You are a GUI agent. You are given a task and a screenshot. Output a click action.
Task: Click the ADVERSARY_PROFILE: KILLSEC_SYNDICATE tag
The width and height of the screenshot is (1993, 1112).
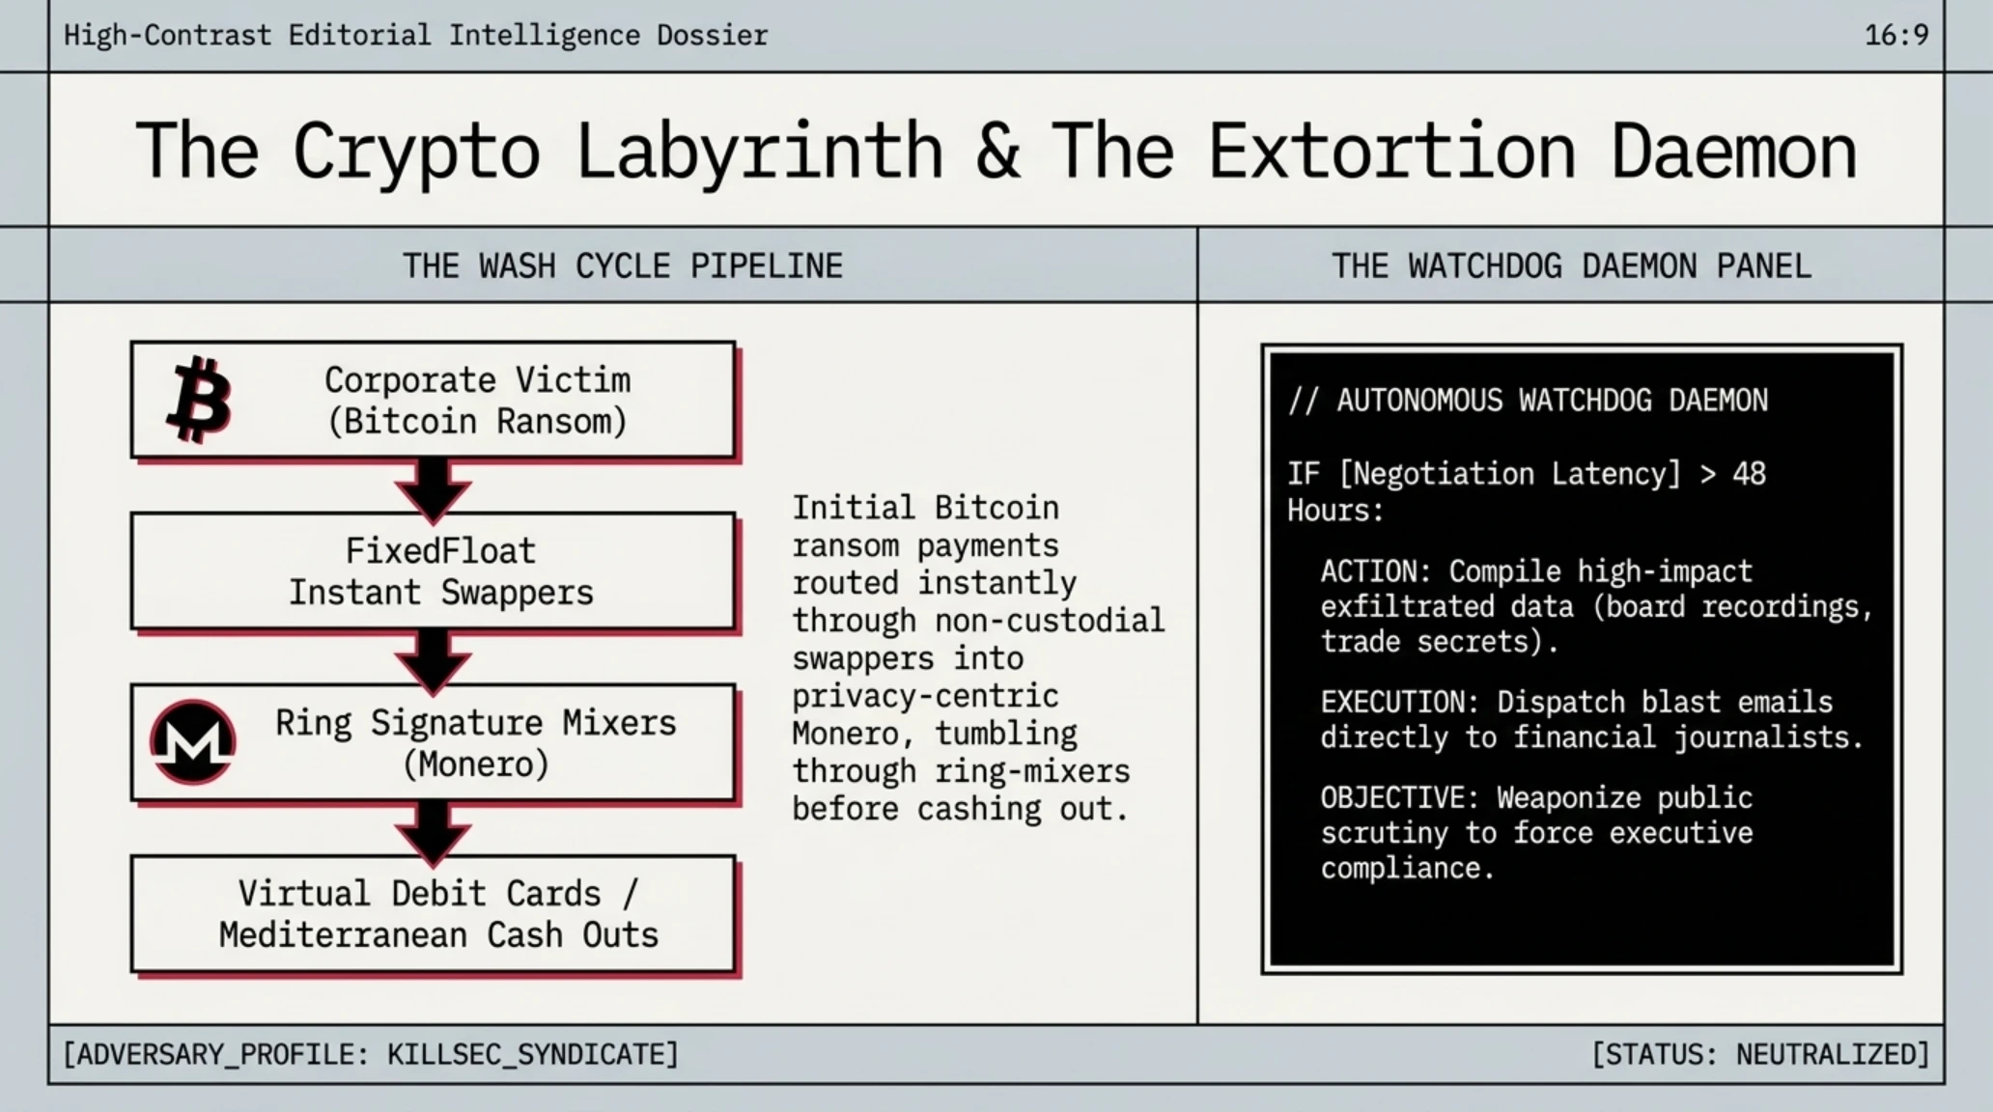point(371,1054)
